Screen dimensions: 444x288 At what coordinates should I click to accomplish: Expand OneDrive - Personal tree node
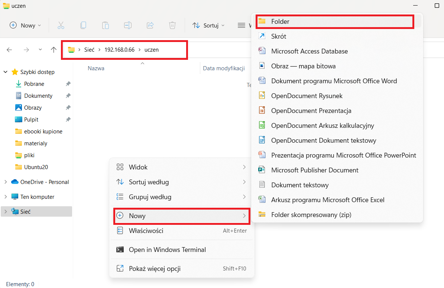[x=6, y=182]
